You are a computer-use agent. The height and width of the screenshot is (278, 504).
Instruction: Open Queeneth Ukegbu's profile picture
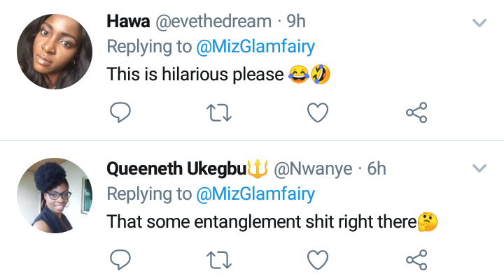[55, 196]
